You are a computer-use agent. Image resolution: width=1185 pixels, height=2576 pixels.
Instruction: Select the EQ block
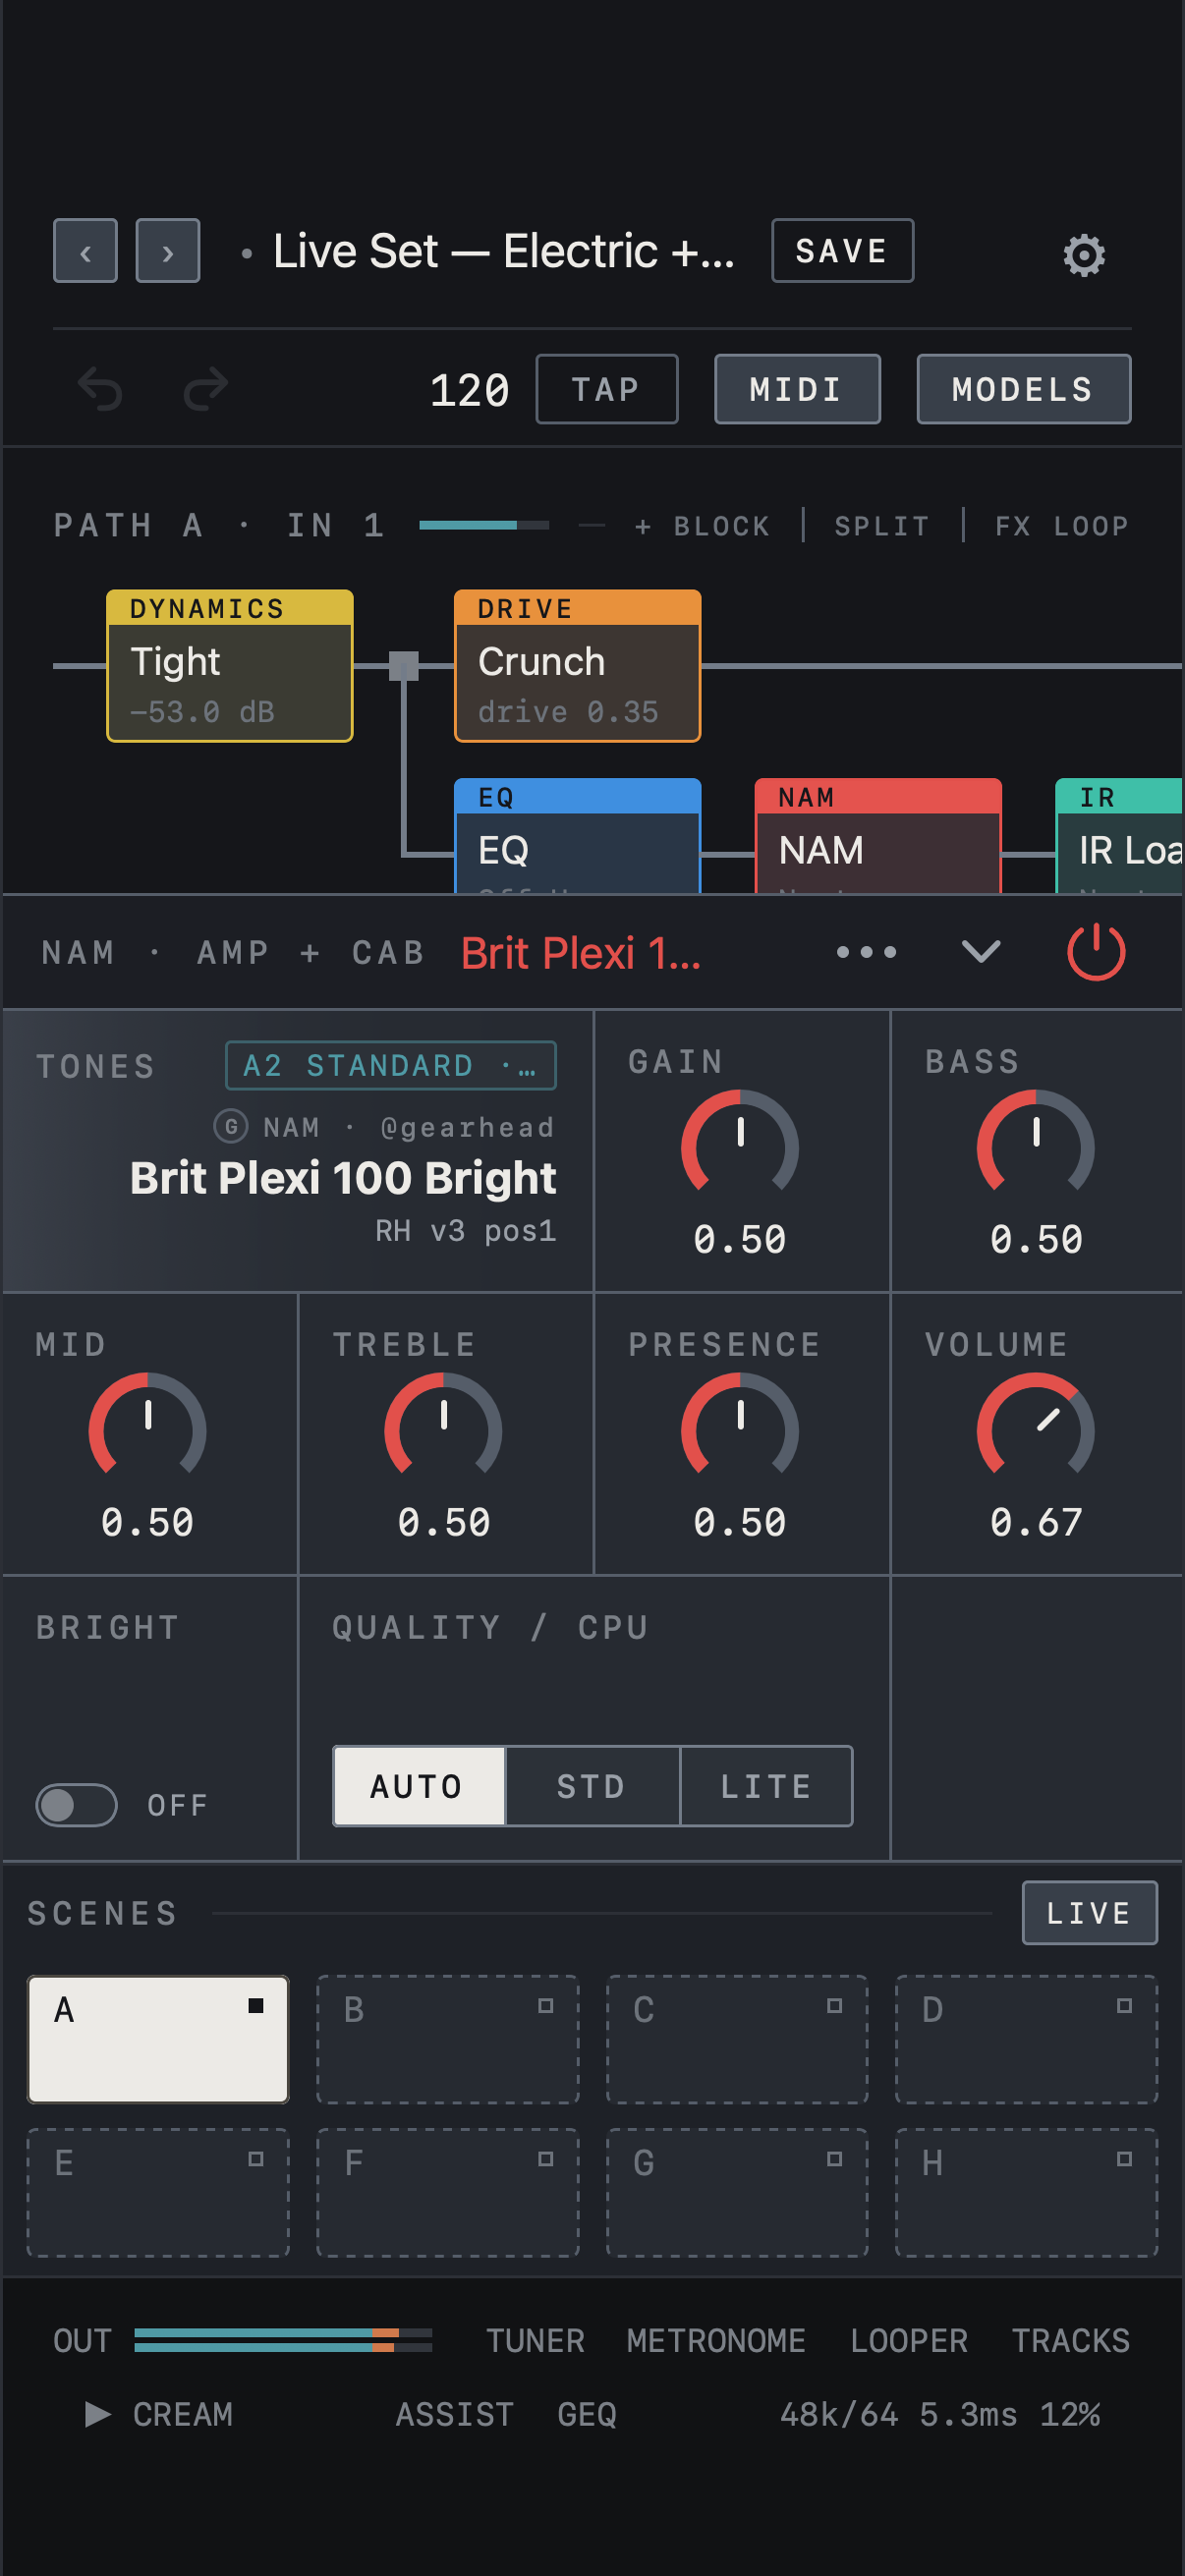pos(578,836)
